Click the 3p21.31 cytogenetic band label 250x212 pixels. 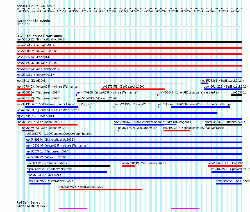[23, 24]
